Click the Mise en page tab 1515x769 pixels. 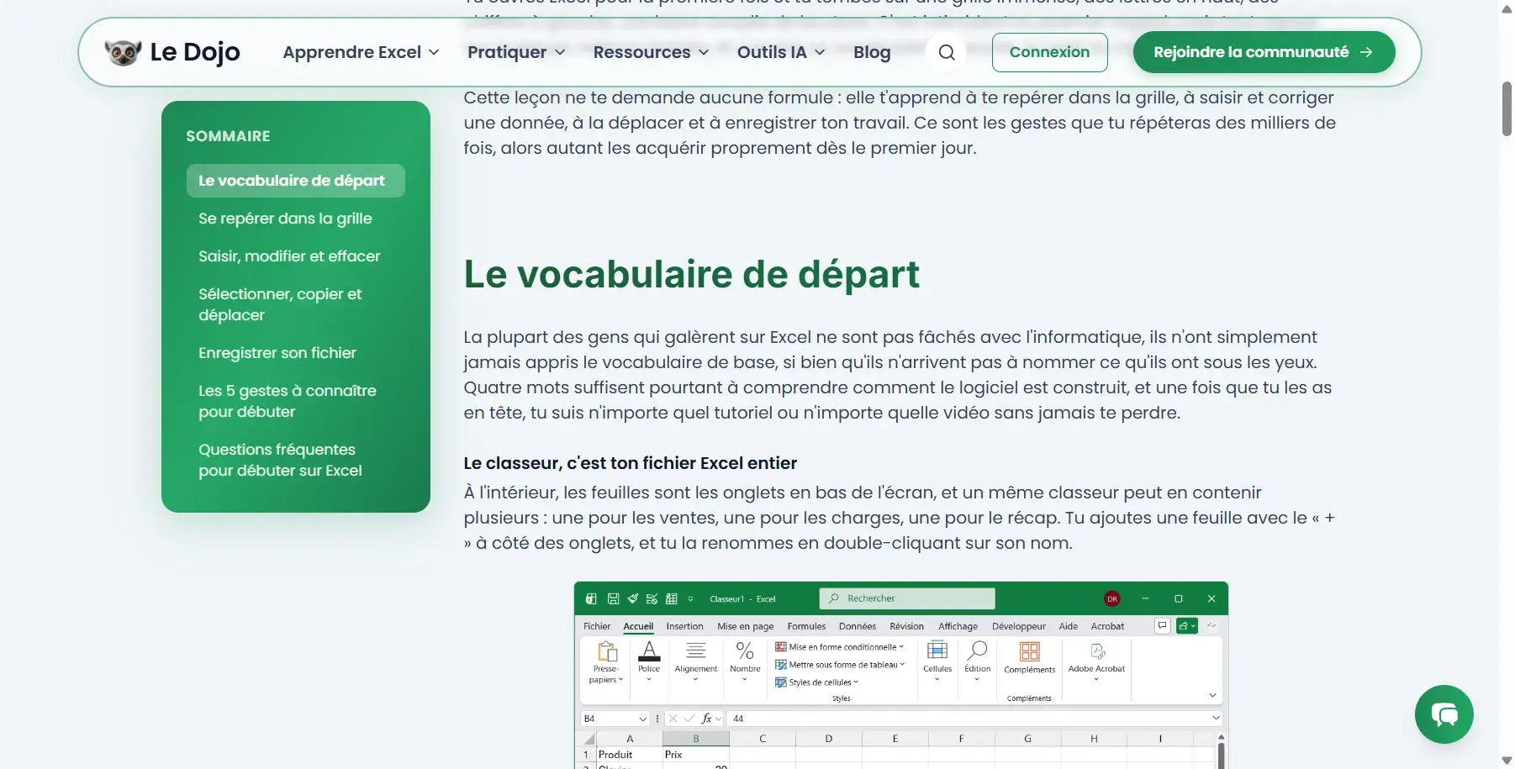click(x=745, y=626)
